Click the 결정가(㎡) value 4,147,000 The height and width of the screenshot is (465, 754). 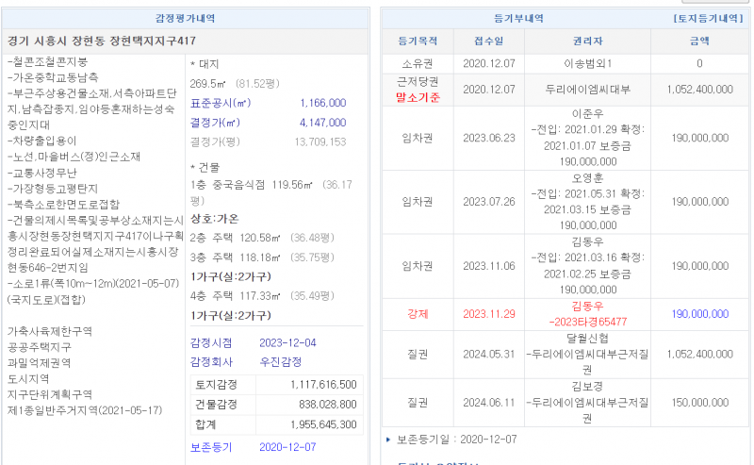pos(323,122)
